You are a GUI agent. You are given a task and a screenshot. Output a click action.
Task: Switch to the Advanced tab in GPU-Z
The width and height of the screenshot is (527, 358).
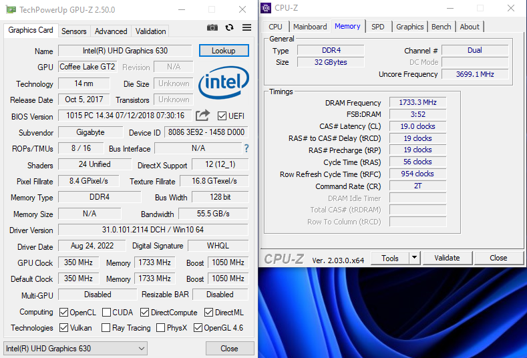pyautogui.click(x=111, y=31)
